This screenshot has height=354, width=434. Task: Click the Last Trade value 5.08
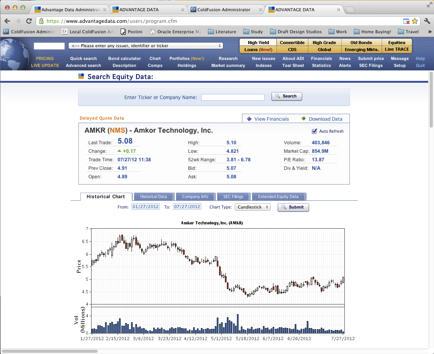point(125,141)
